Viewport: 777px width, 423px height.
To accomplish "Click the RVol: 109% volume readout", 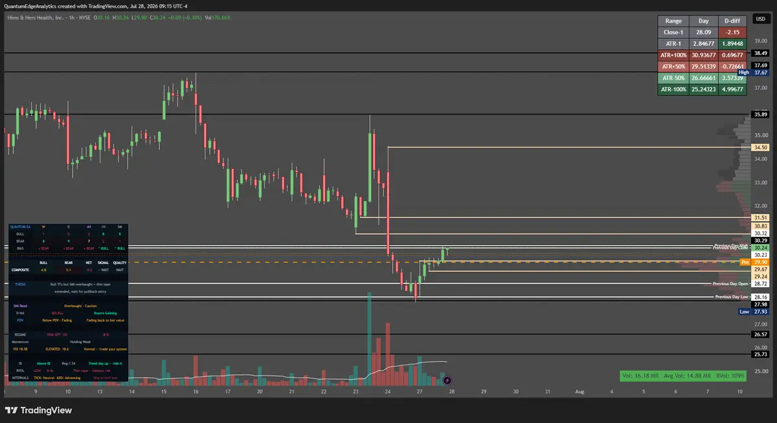I will pos(730,375).
